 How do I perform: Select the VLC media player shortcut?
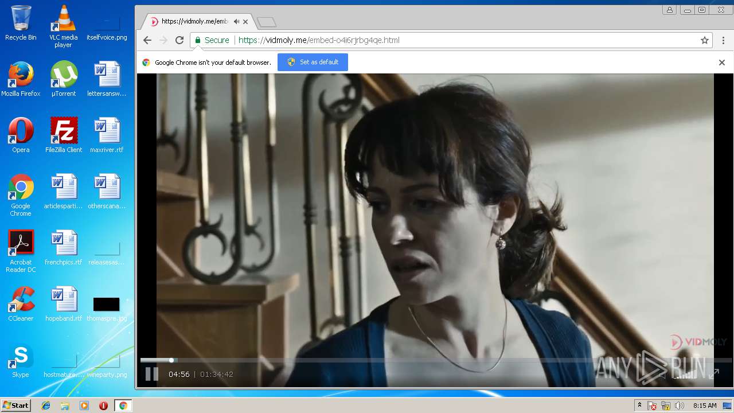tap(63, 26)
